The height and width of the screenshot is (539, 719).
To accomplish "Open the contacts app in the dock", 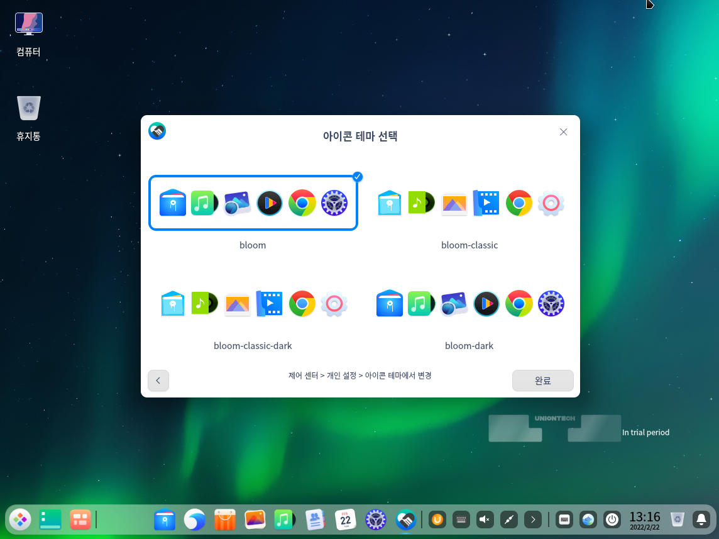I will tap(315, 520).
